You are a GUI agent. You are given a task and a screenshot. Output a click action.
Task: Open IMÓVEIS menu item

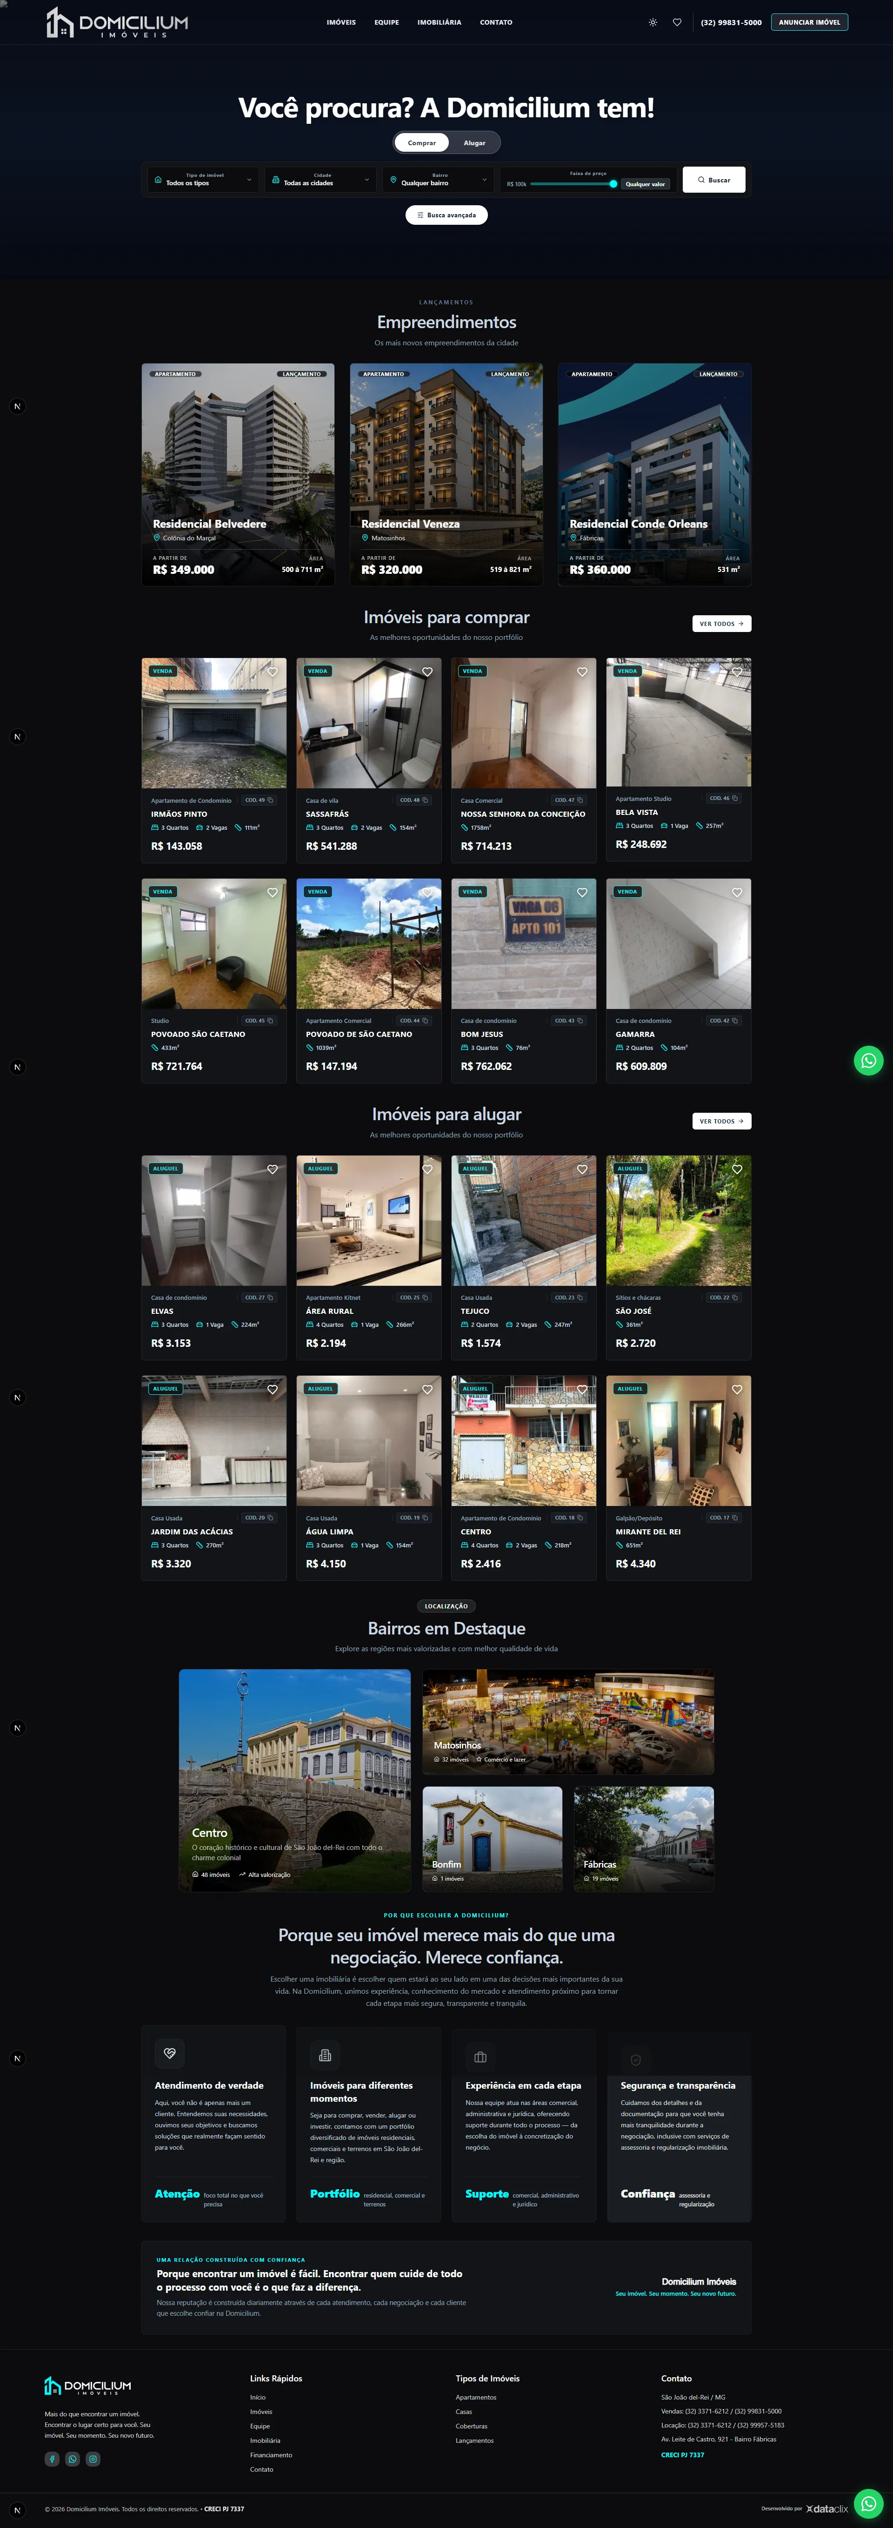[x=341, y=22]
